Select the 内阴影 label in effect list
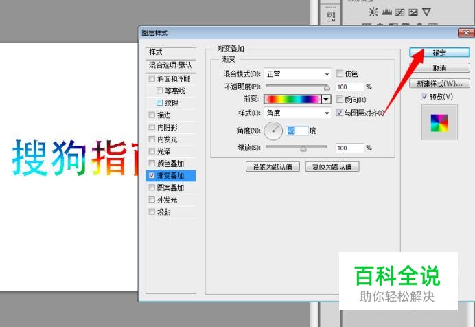The height and width of the screenshot is (327, 475). click(x=167, y=127)
